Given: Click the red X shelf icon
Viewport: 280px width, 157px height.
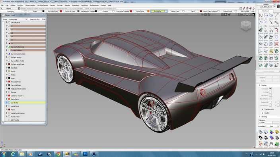Looking at the screenshot, I should click(276, 44).
